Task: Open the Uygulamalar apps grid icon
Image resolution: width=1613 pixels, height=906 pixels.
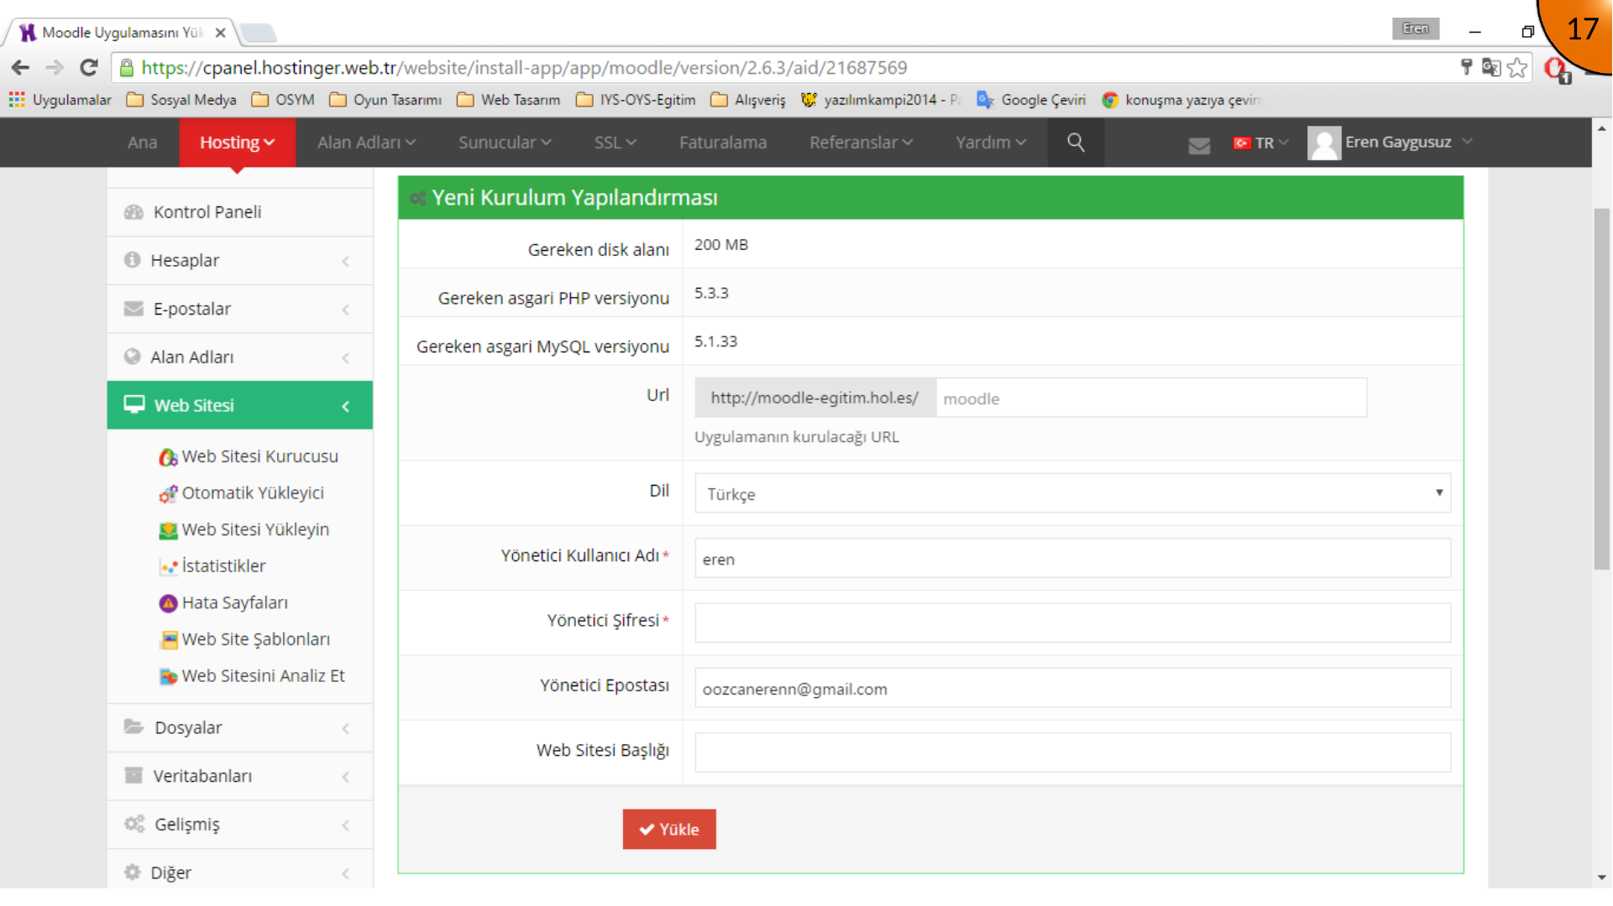Action: (x=17, y=100)
